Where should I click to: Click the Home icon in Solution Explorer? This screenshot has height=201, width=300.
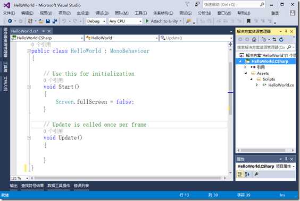click(x=254, y=39)
